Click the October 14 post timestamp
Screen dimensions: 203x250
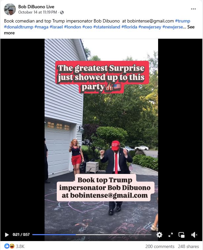click(38, 12)
